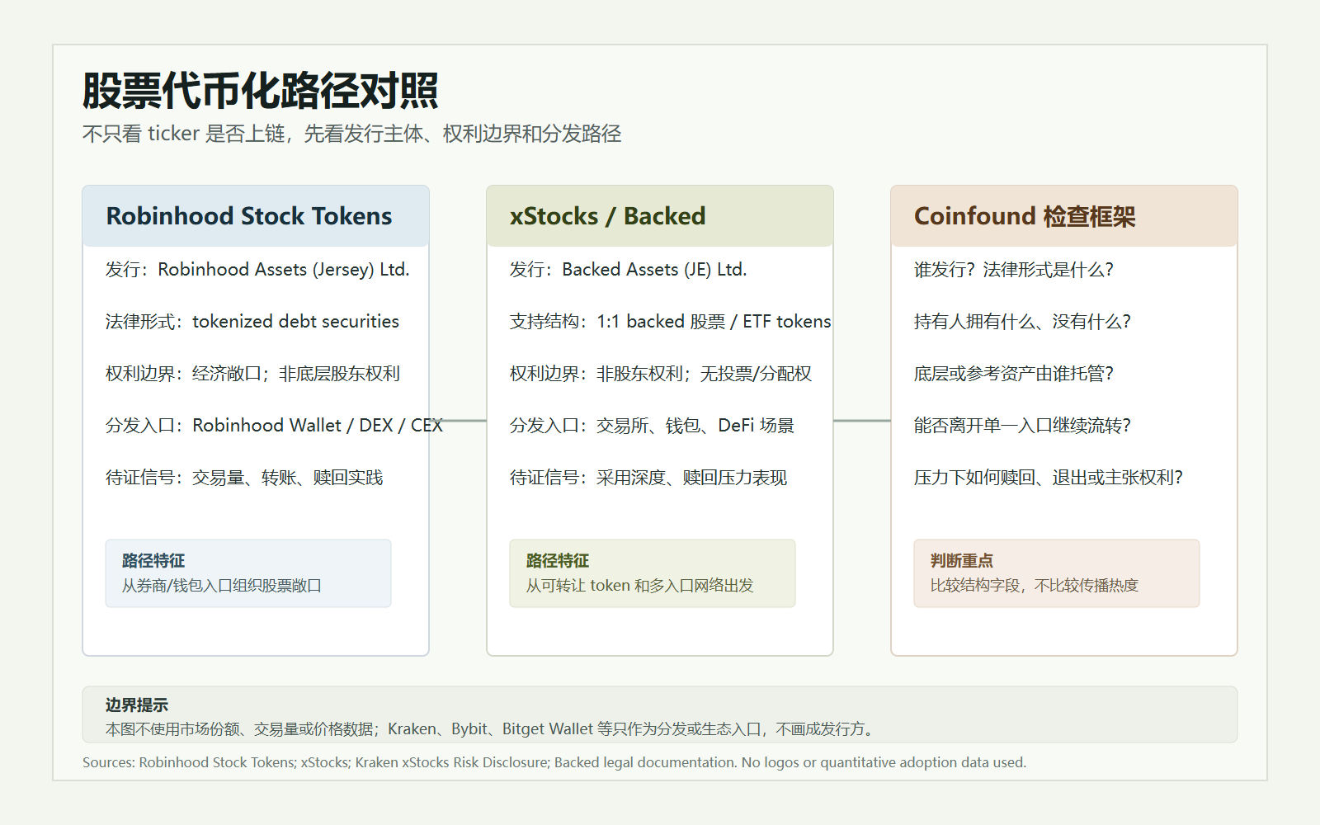Click the question 压力下如何赎回、退出或主张权利？
Image resolution: width=1320 pixels, height=825 pixels.
click(x=1049, y=478)
